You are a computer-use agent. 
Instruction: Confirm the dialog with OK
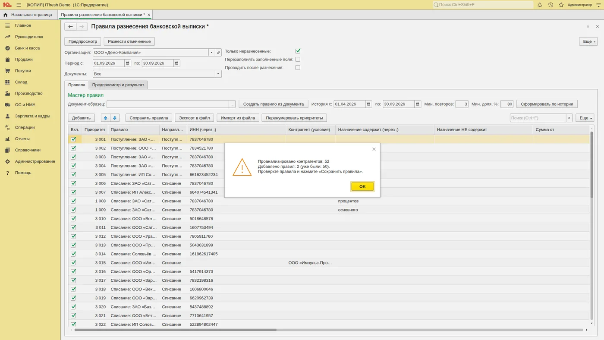[x=362, y=186]
